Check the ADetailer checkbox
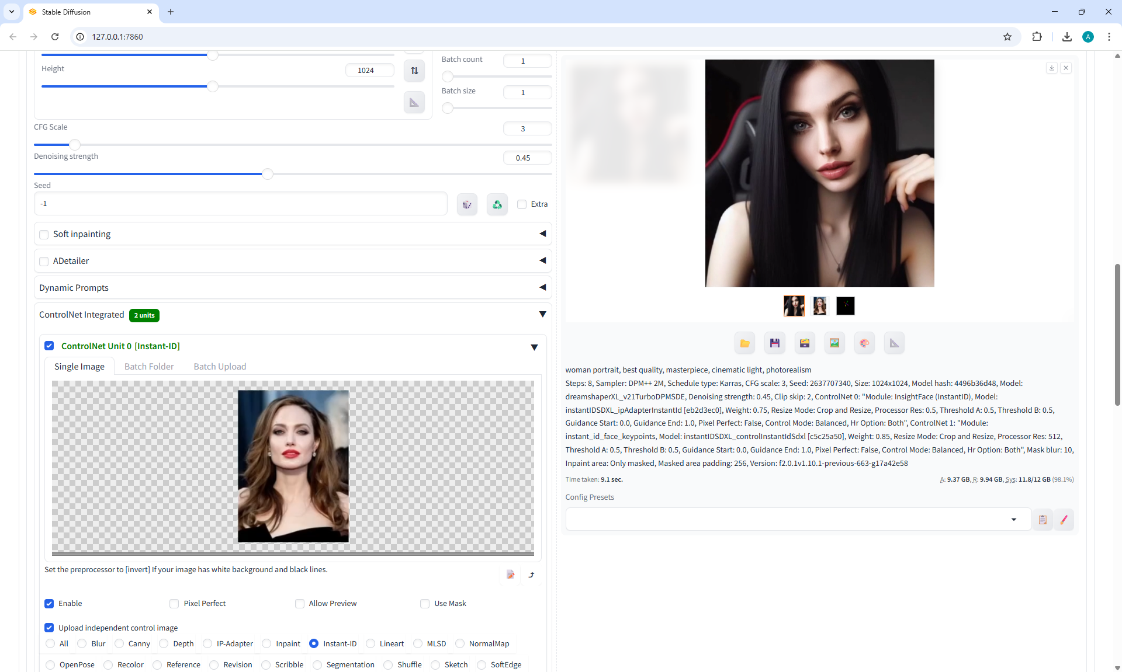This screenshot has width=1122, height=672. [x=44, y=262]
